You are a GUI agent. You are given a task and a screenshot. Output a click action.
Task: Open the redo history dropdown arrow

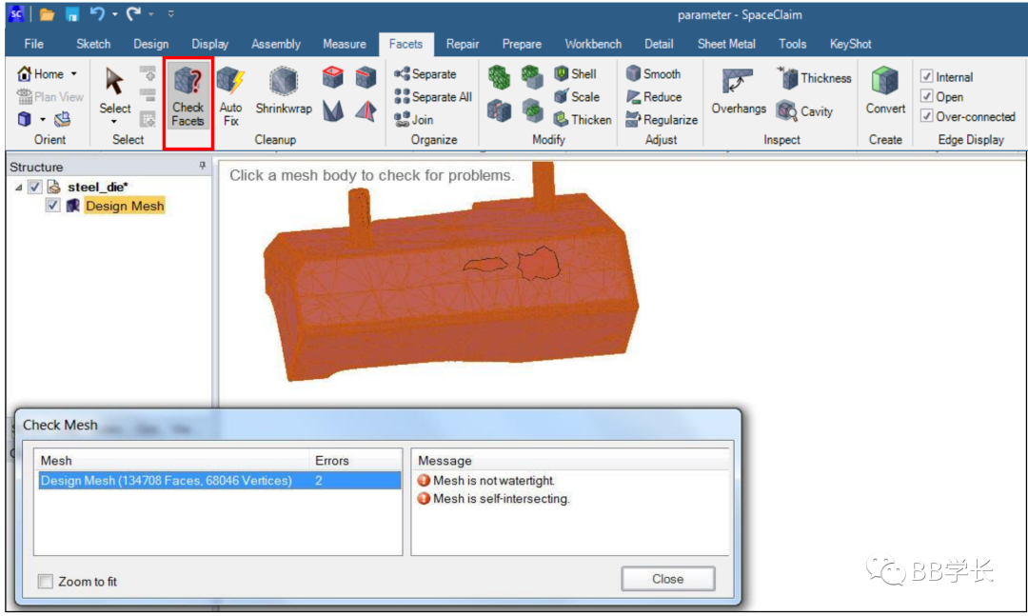coord(150,13)
